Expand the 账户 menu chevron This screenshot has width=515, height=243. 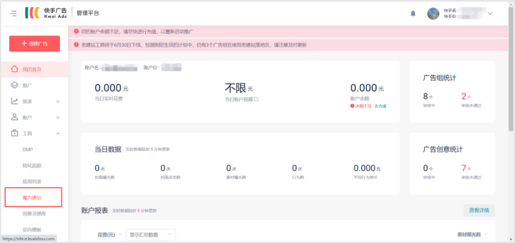58,117
